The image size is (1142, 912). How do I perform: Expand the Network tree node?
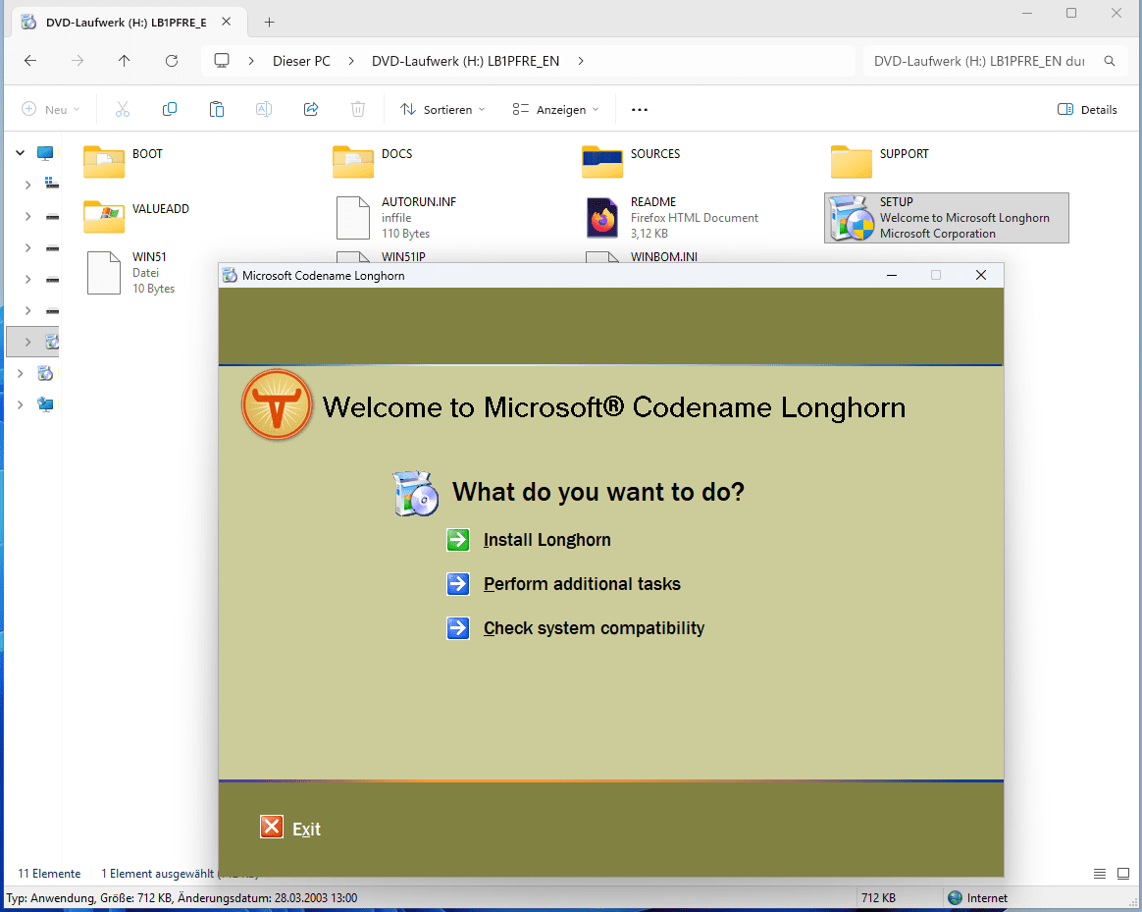21,404
